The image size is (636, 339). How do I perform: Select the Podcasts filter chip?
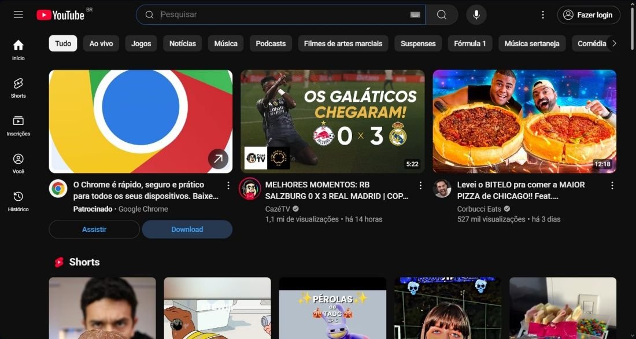(x=270, y=43)
